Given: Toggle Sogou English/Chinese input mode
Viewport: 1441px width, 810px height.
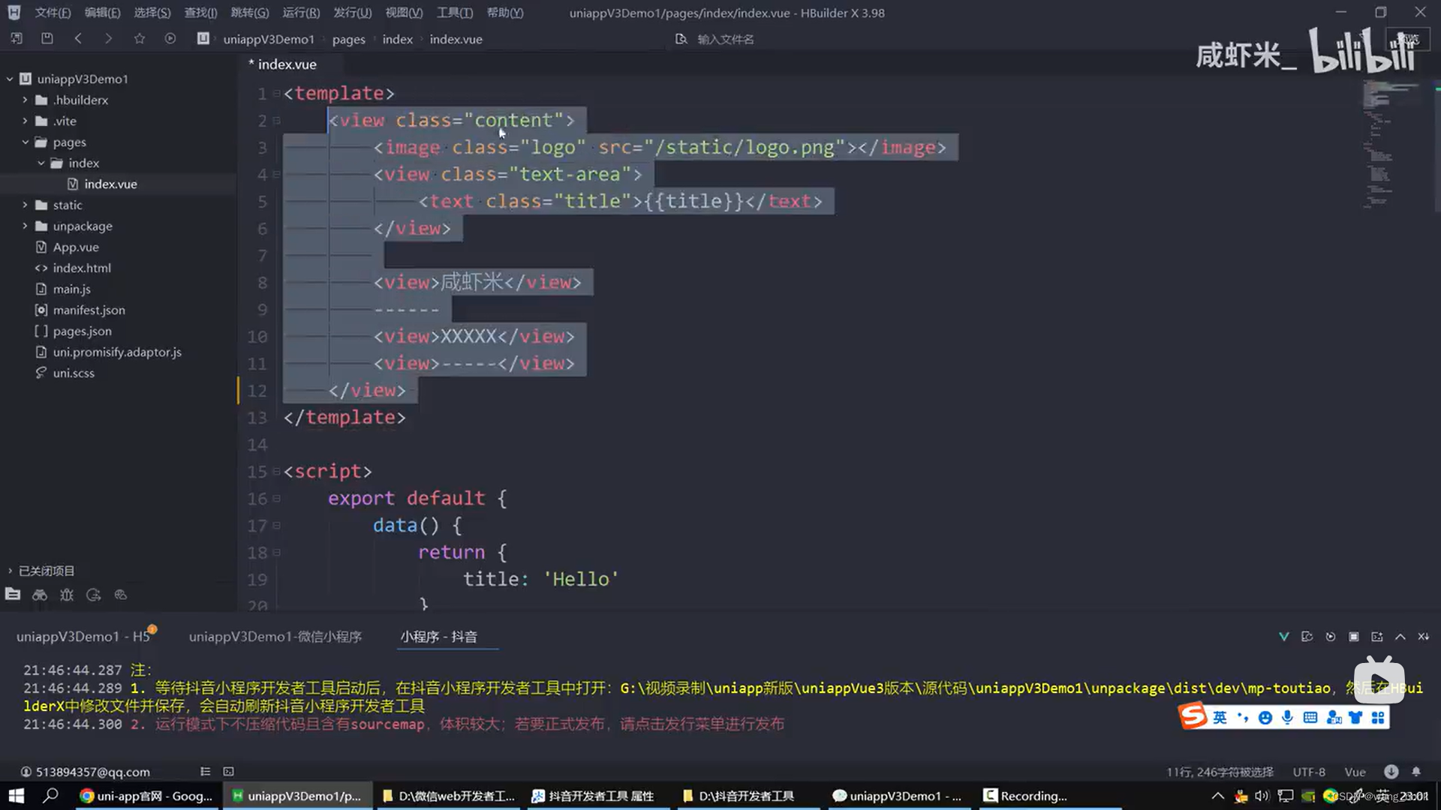Looking at the screenshot, I should (1220, 718).
